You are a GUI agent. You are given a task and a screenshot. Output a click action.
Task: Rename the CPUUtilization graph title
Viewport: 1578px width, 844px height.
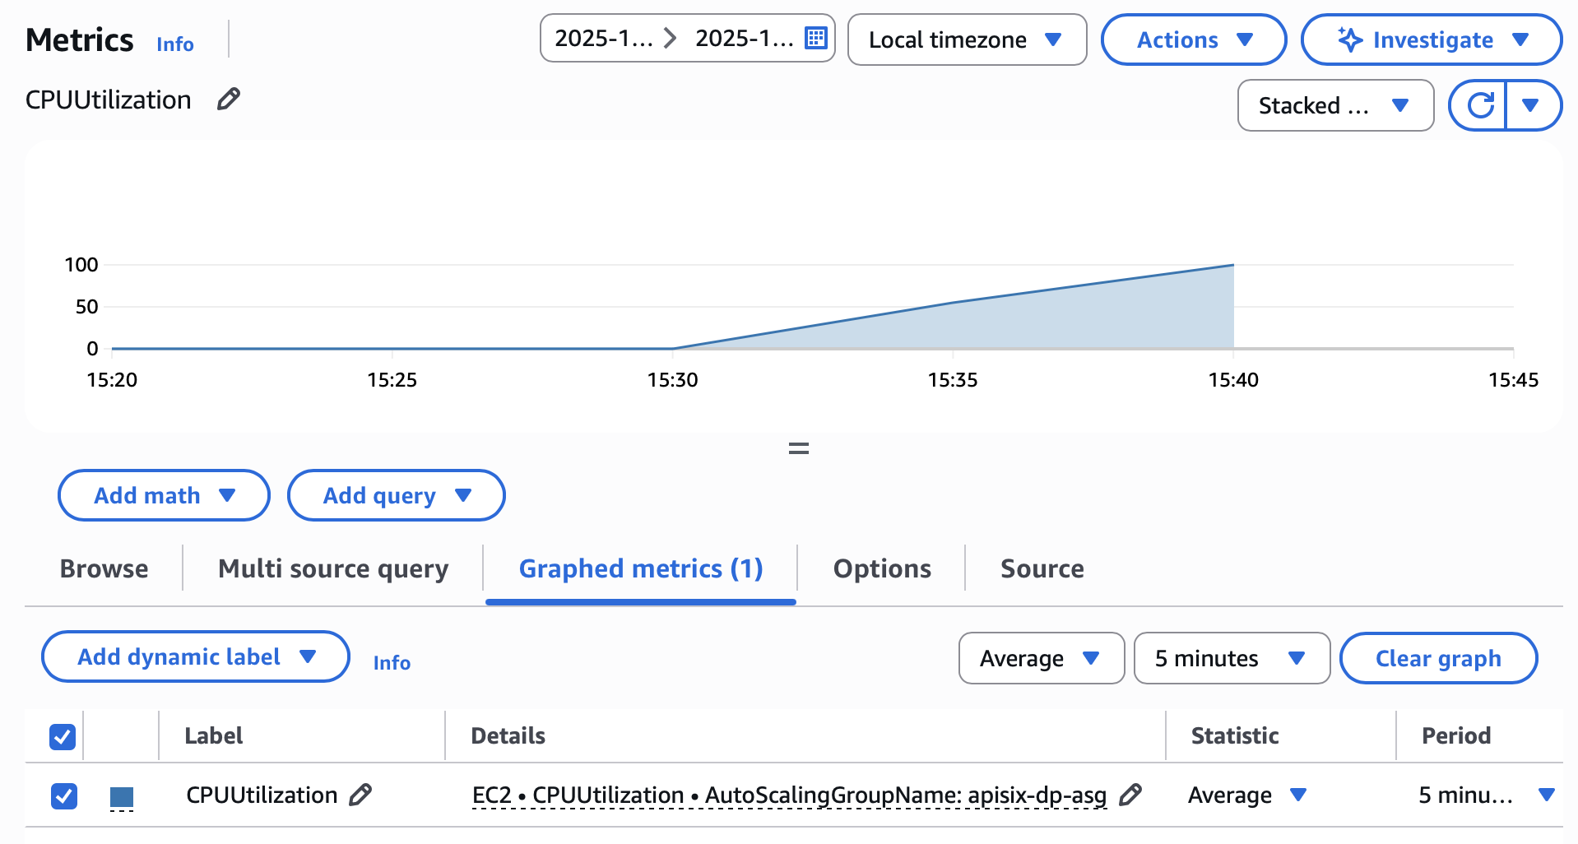click(227, 100)
